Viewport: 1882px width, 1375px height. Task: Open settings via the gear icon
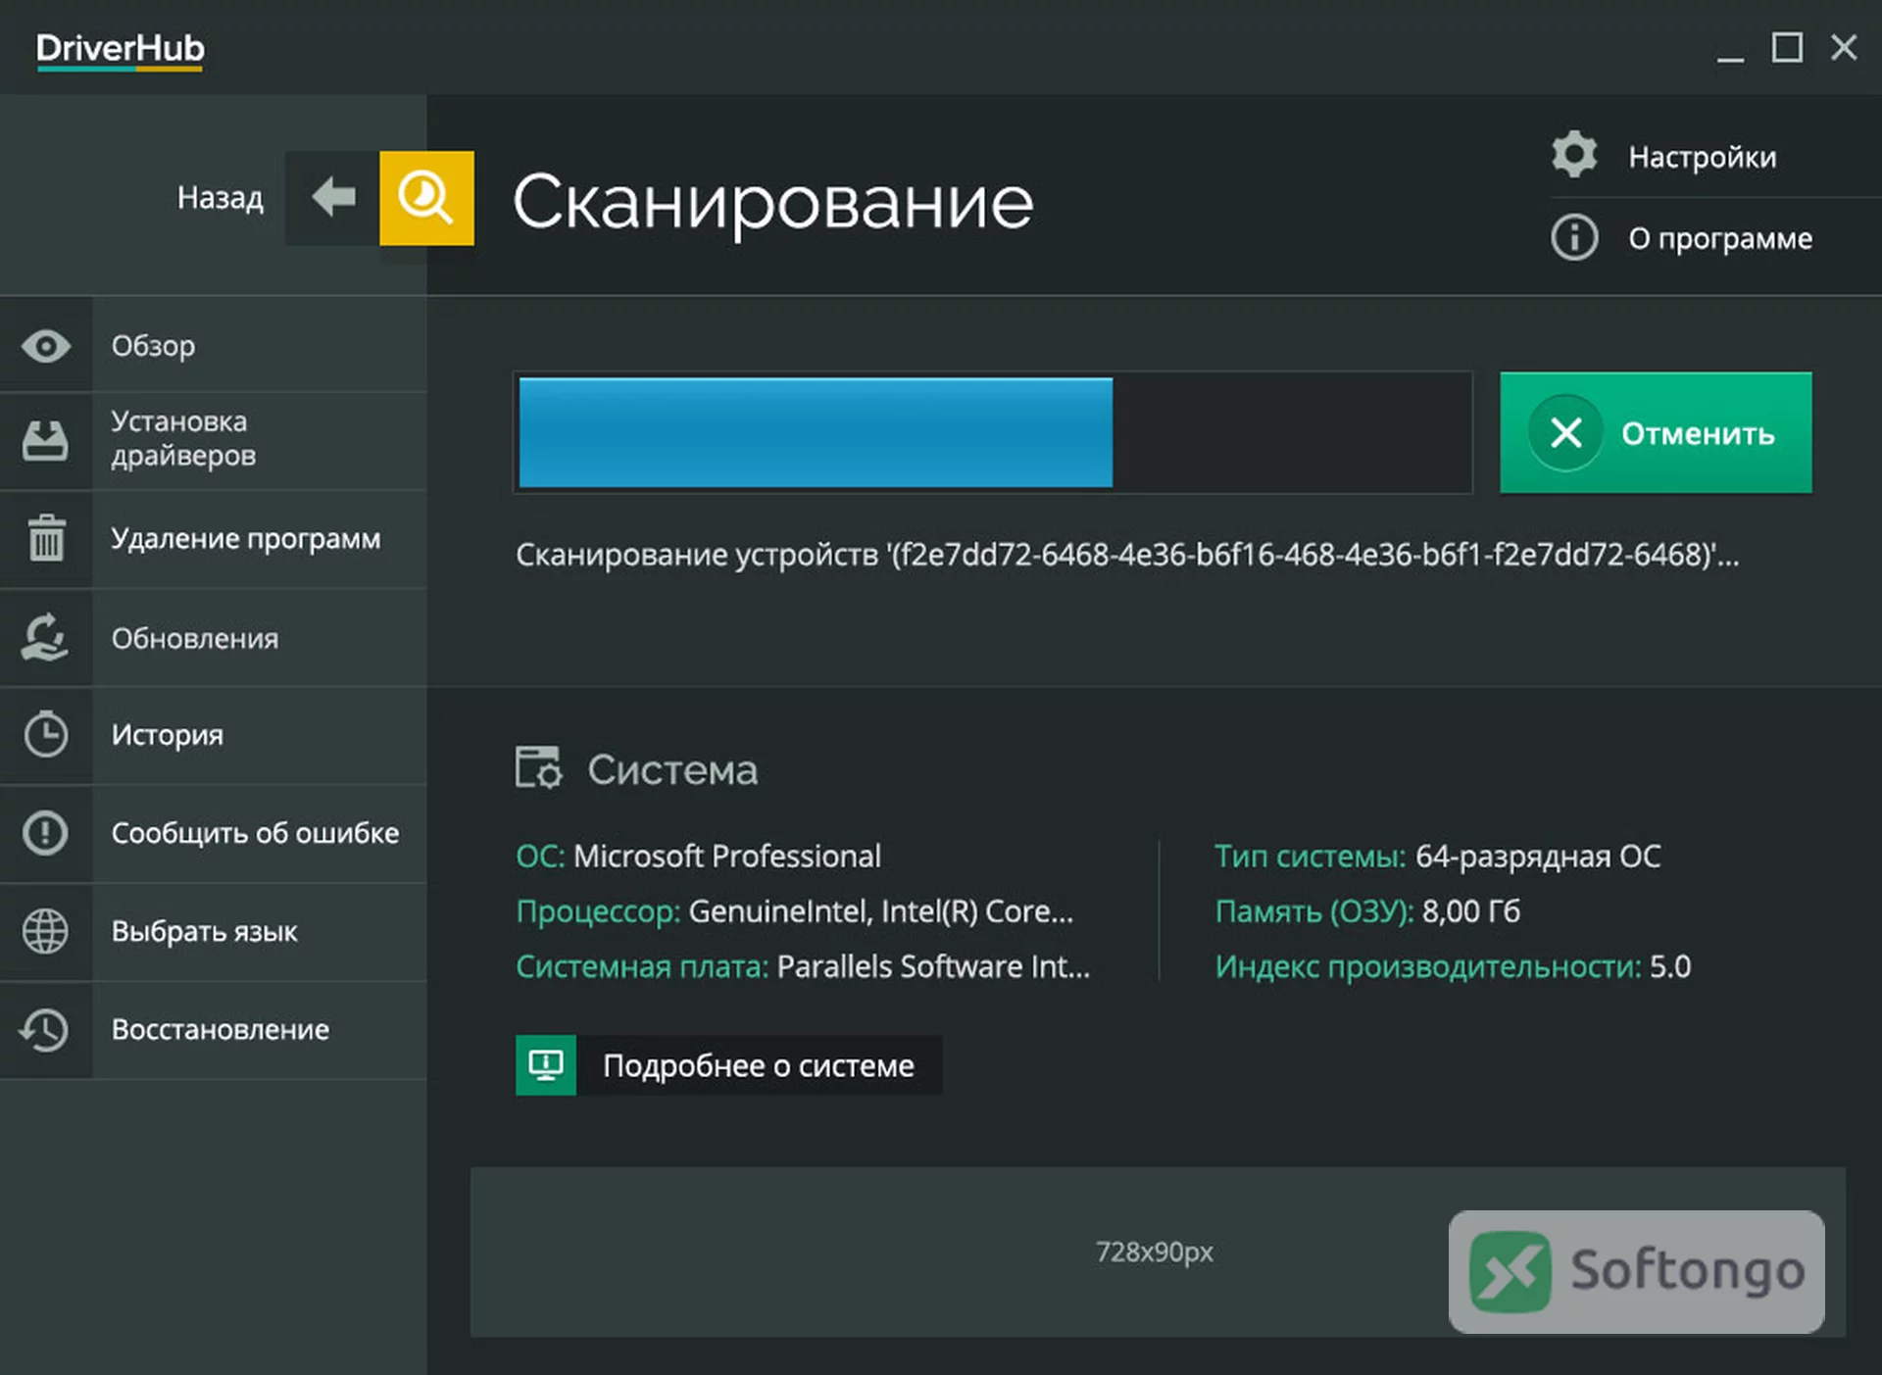pos(1574,155)
